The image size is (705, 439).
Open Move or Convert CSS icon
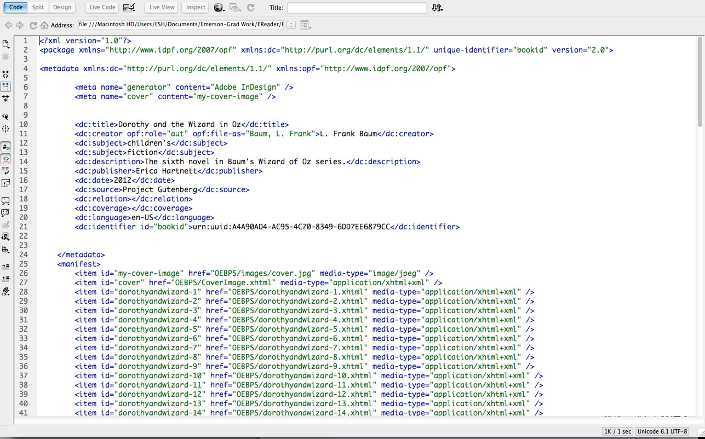[5, 249]
